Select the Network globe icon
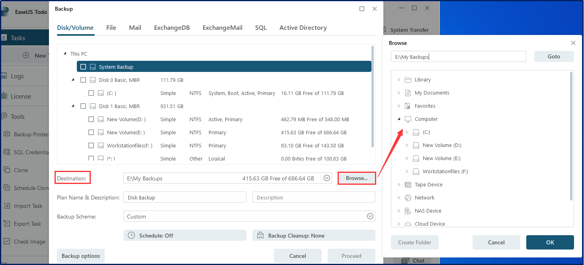This screenshot has width=584, height=265. [x=408, y=198]
